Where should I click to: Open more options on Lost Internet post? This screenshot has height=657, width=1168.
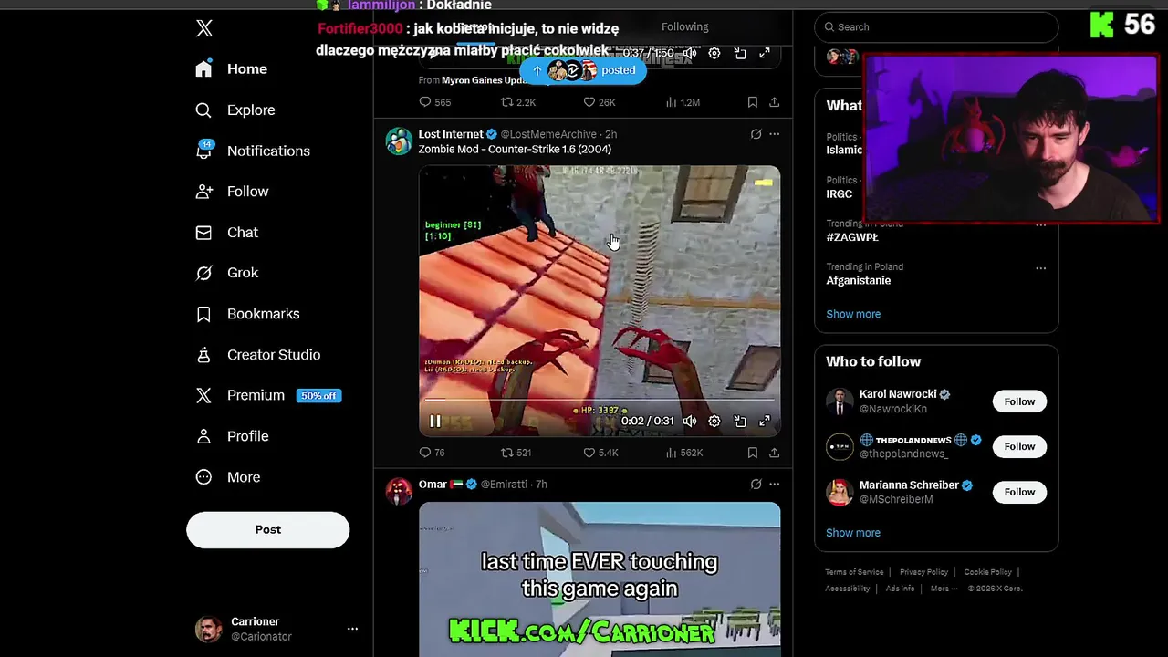coord(774,134)
